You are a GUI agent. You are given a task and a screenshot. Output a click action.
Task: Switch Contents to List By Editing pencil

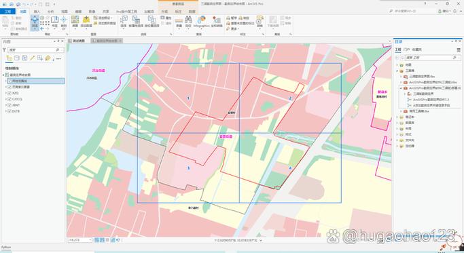click(x=32, y=58)
